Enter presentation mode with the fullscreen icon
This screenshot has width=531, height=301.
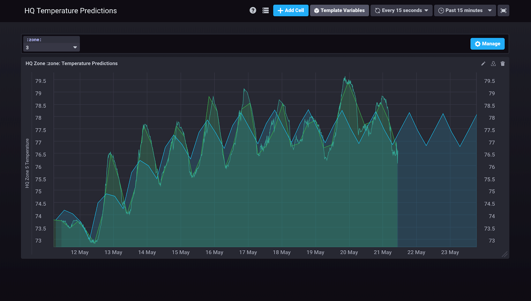503,10
